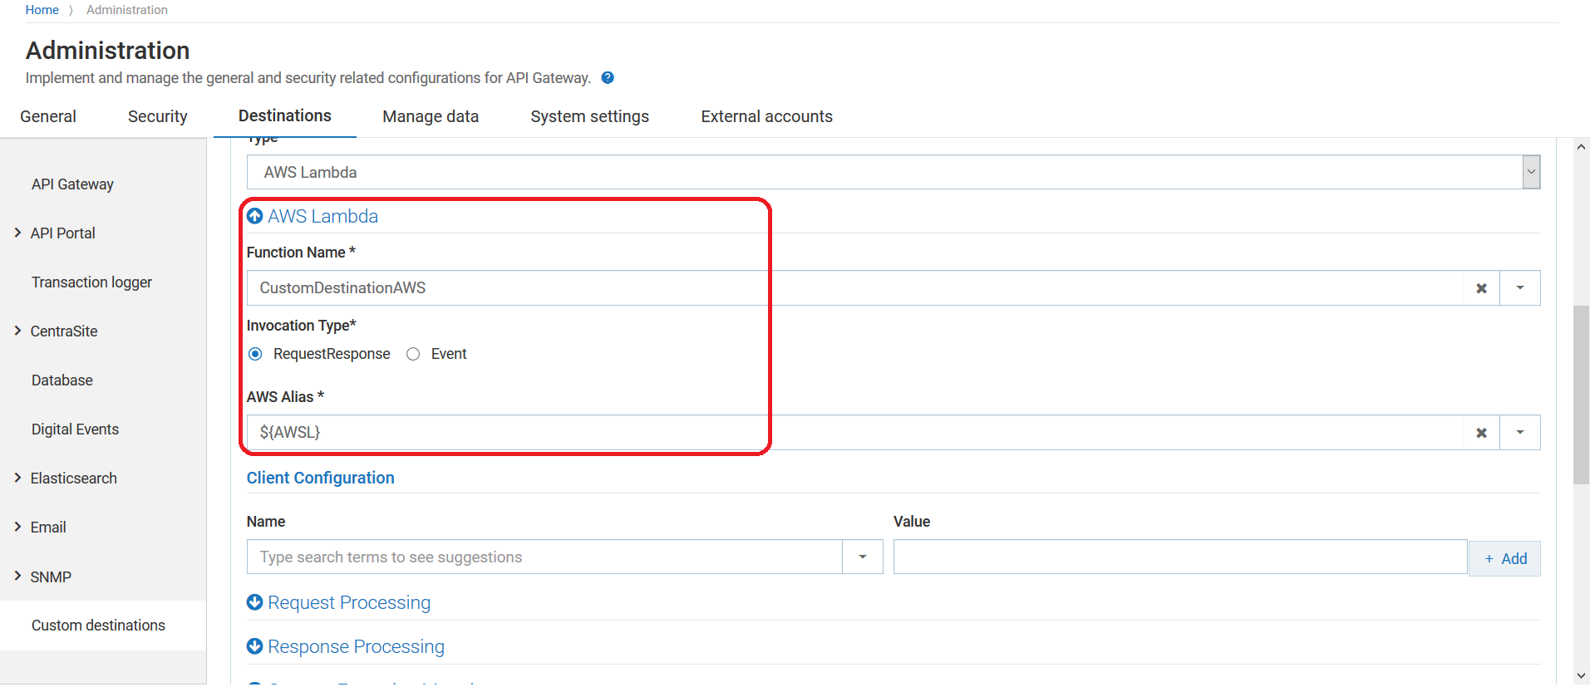1590x687 pixels.
Task: Clear the AWS Alias field with X
Action: point(1481,433)
